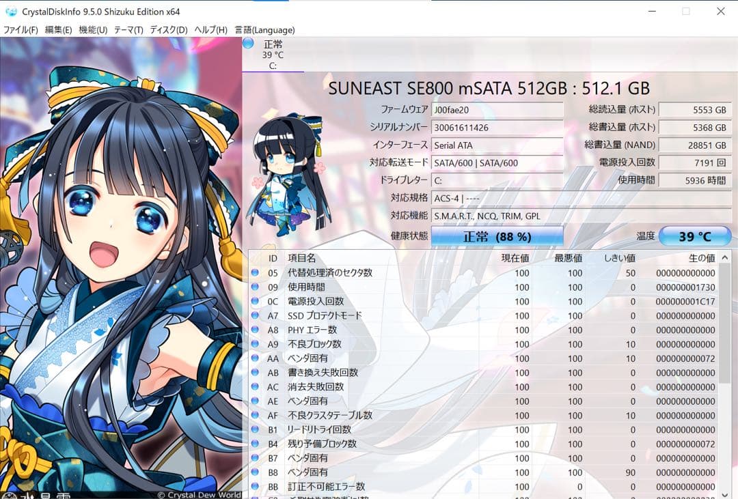The height and width of the screenshot is (499, 738).
Task: Click the 正常 (88%) health status button
Action: coord(498,236)
